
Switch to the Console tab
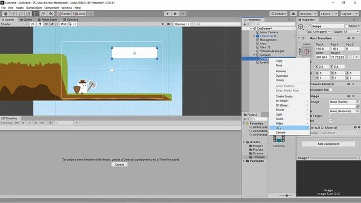click(71, 20)
